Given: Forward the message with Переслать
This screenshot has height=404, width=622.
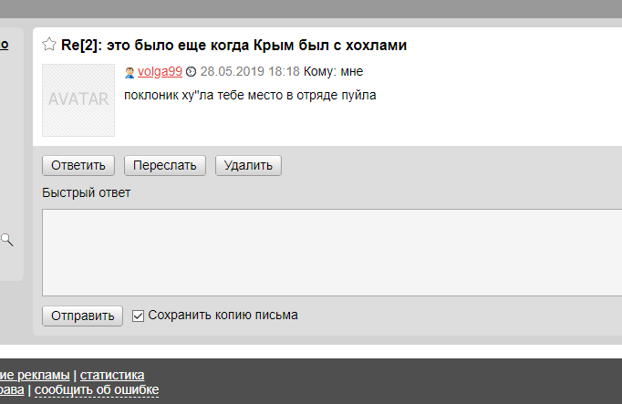Looking at the screenshot, I should (165, 165).
